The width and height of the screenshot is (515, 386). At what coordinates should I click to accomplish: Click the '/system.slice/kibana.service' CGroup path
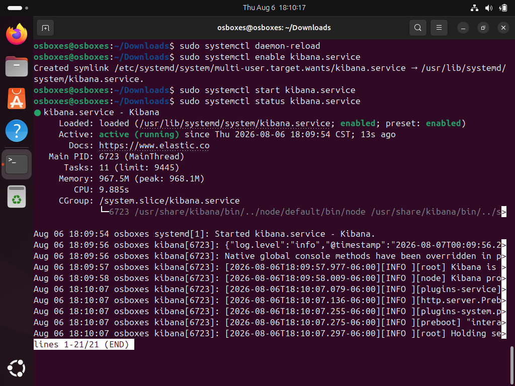point(169,201)
